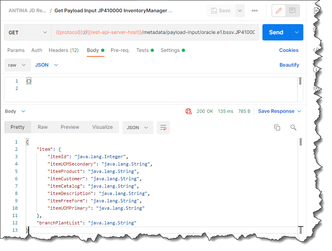Switch to the Params tab
Screen dimensions: 332x251
(16, 50)
